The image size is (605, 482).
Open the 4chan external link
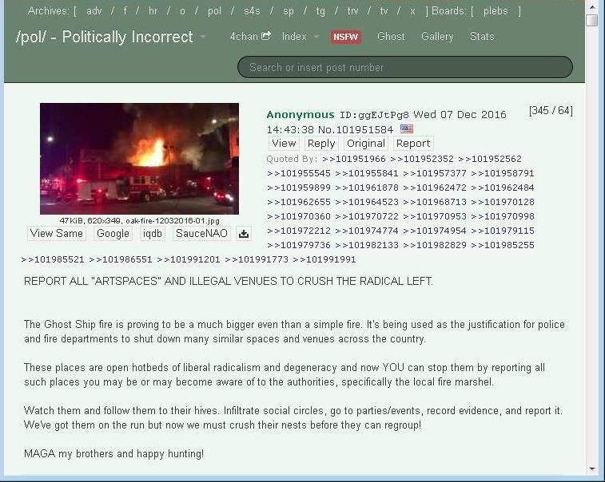tap(250, 37)
